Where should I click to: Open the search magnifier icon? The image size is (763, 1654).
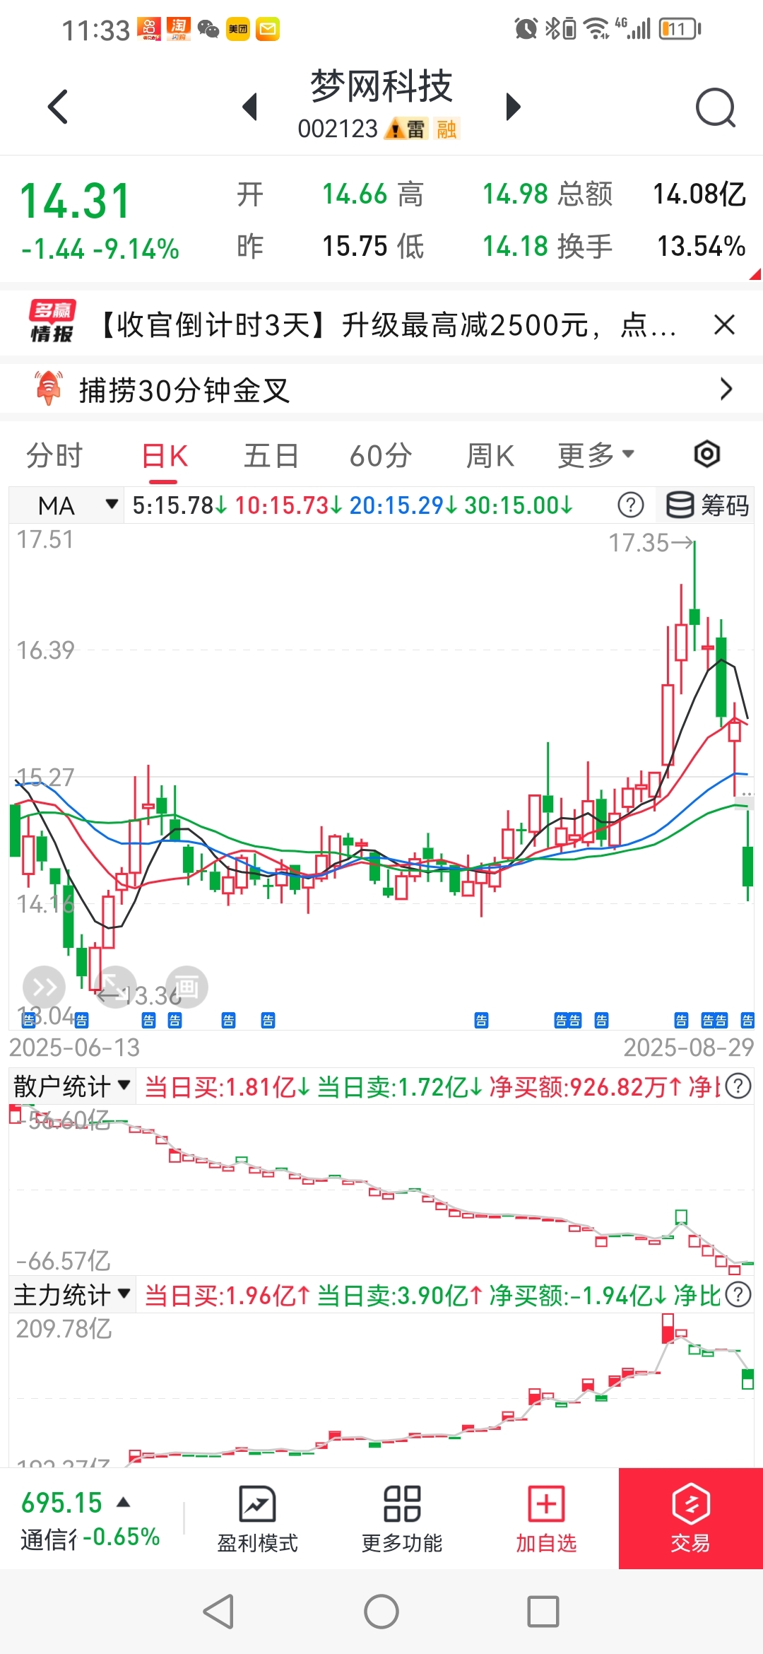[716, 107]
